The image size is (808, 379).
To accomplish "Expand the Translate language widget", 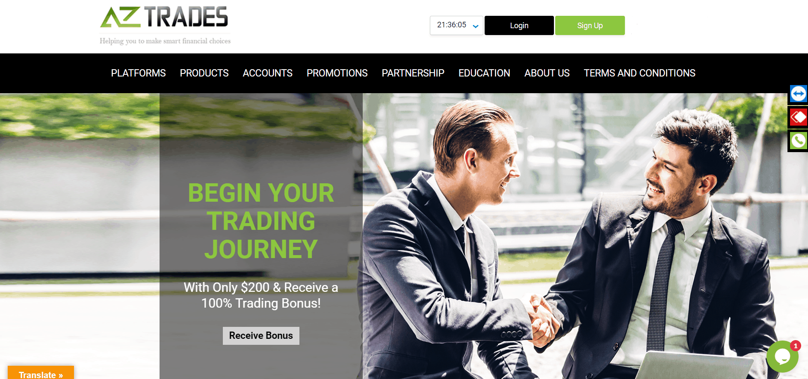I will [x=41, y=373].
